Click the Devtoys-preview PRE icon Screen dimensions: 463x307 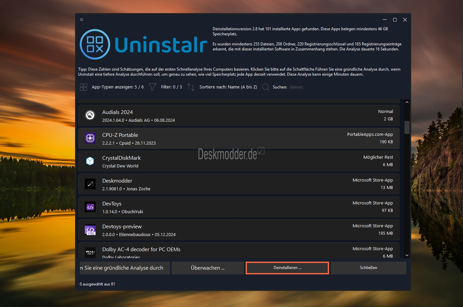tap(90, 230)
